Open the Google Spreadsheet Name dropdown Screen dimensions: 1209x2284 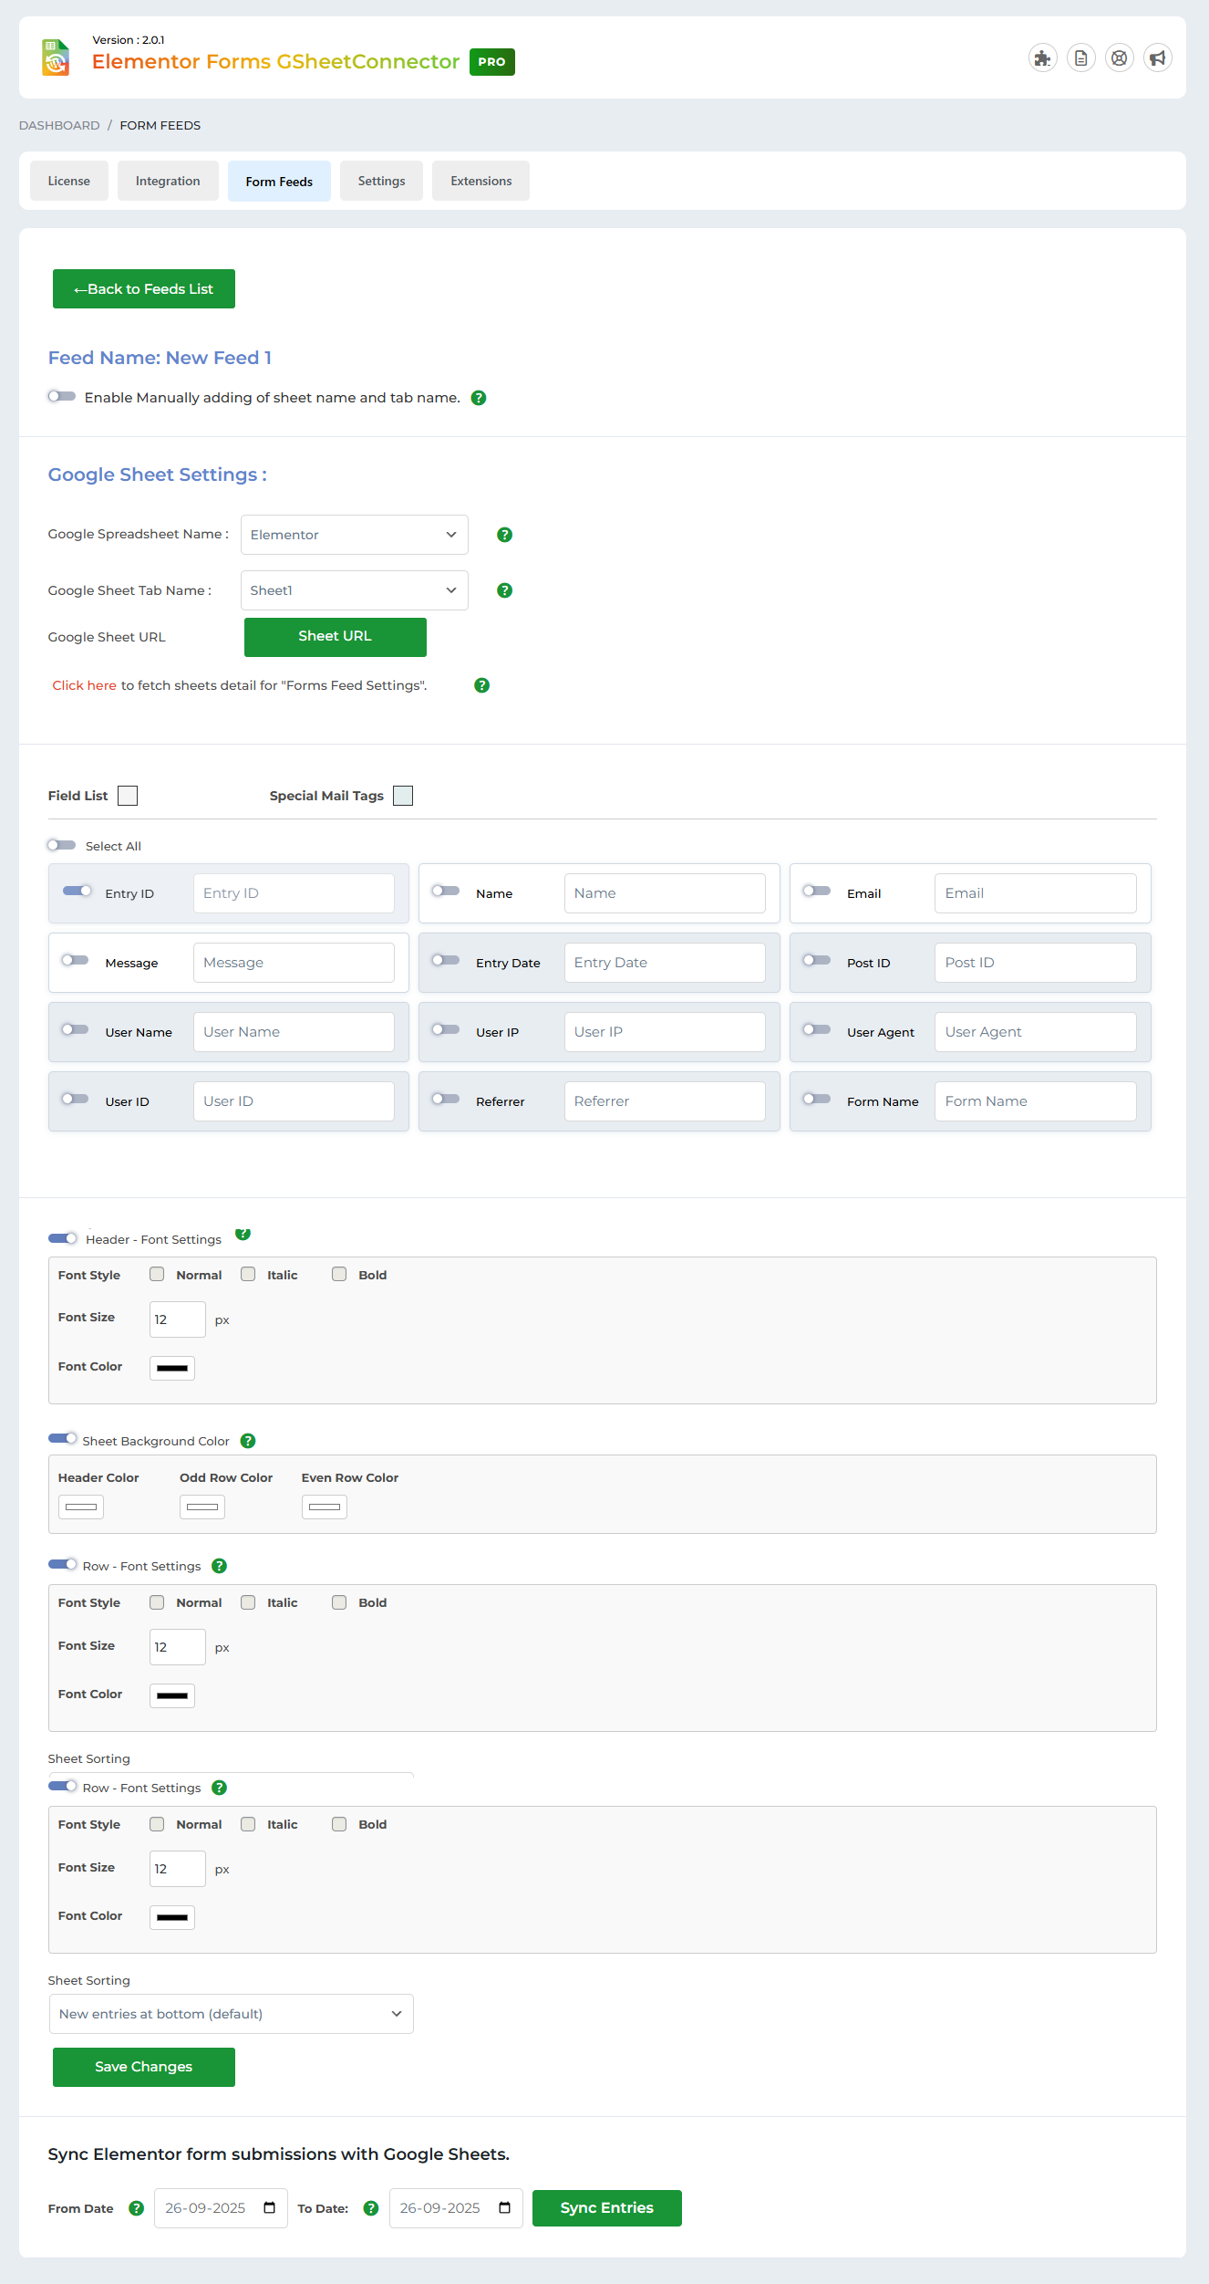(x=354, y=535)
